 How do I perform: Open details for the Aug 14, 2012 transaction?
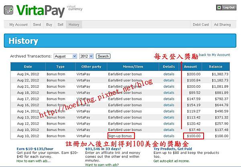point(169,111)
